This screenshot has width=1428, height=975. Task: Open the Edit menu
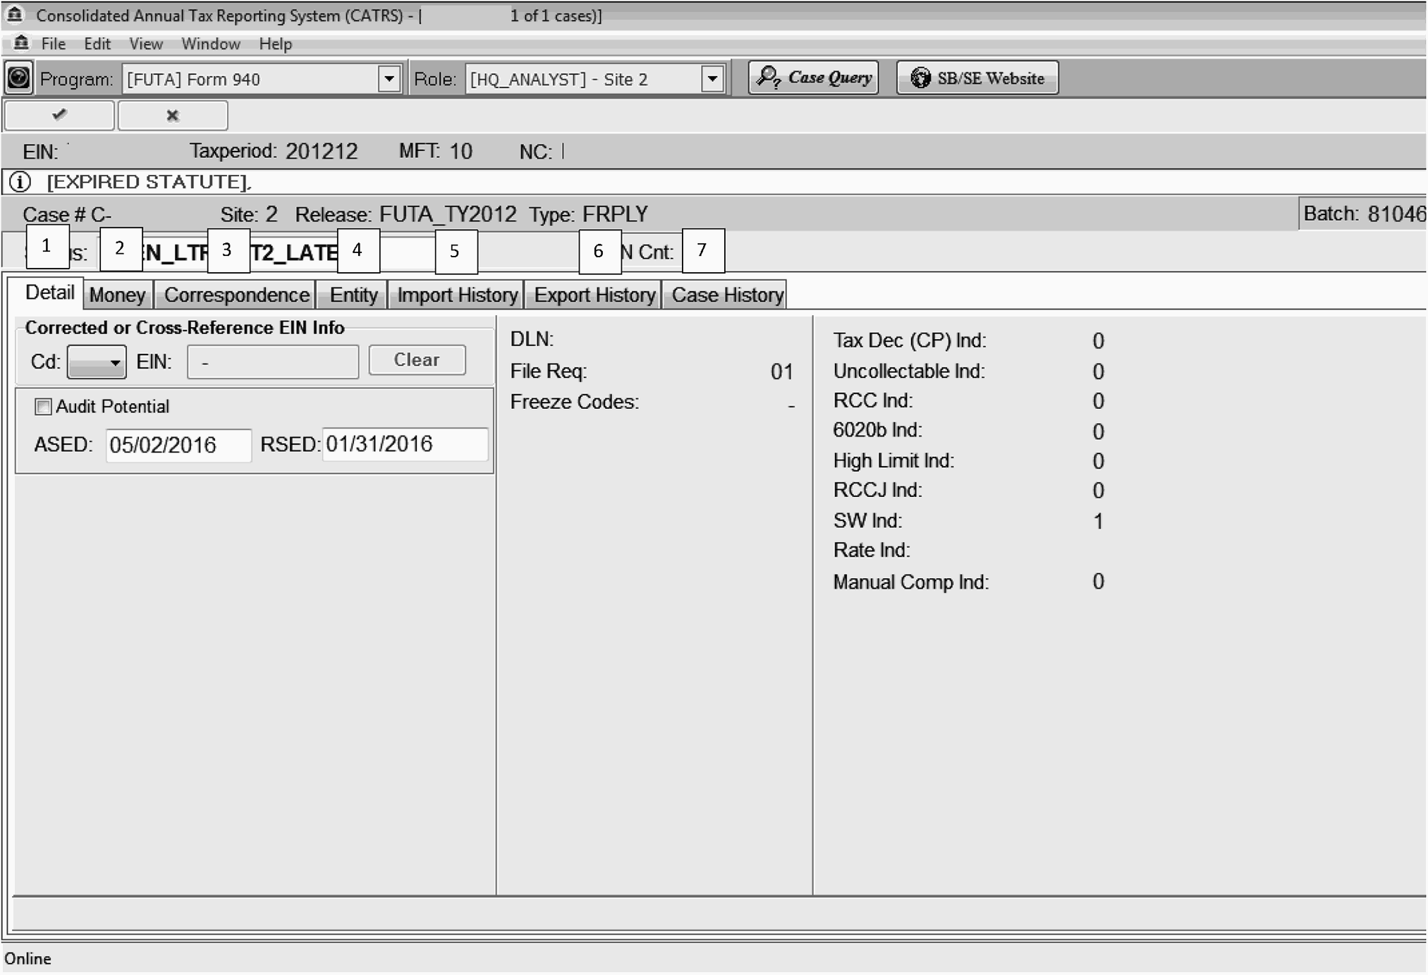(97, 44)
